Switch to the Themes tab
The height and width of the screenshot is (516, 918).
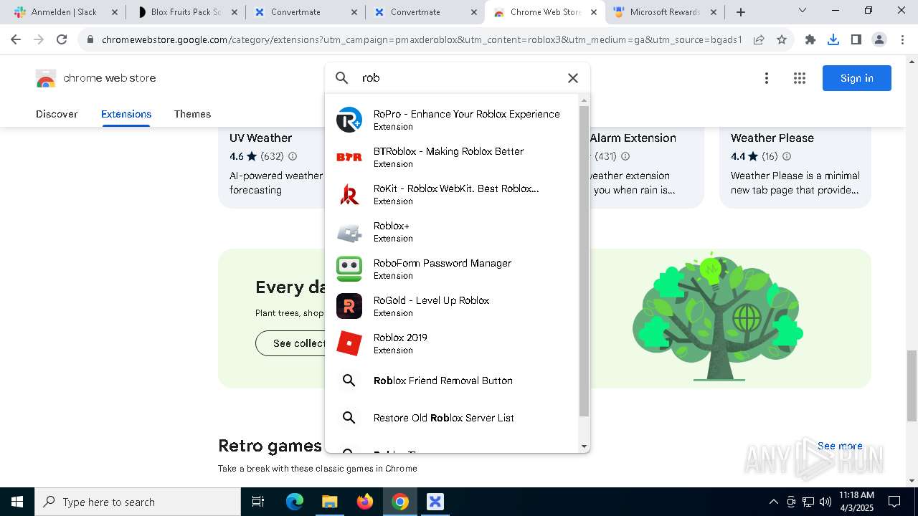point(192,114)
